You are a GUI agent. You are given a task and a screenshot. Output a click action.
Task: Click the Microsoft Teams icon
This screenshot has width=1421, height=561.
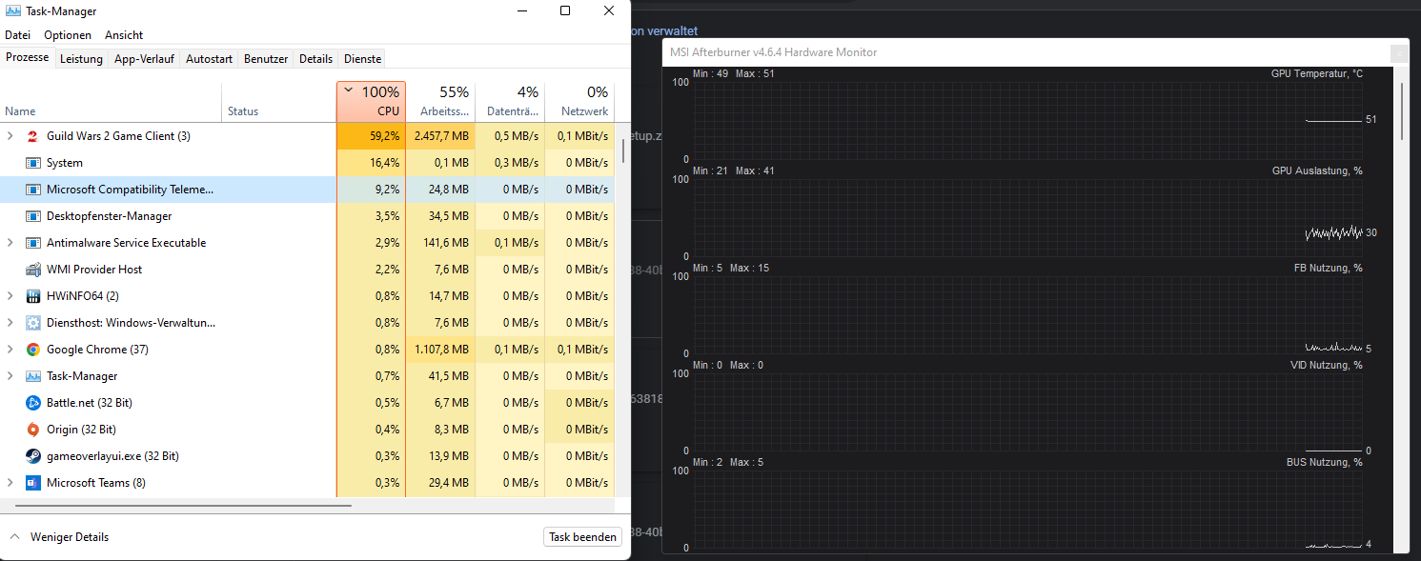pyautogui.click(x=32, y=483)
